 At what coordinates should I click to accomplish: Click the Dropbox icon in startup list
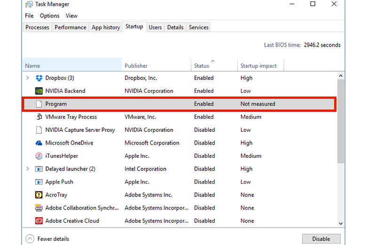click(39, 78)
